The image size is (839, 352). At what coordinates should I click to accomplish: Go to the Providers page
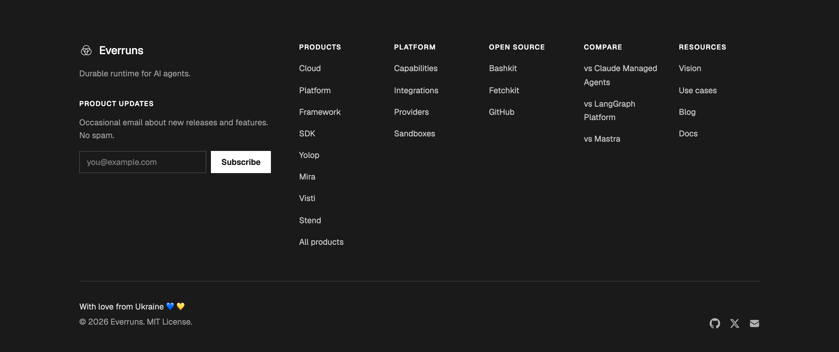coord(411,112)
